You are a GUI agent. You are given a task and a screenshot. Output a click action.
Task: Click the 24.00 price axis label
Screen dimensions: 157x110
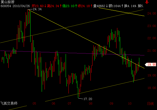[152, 13]
